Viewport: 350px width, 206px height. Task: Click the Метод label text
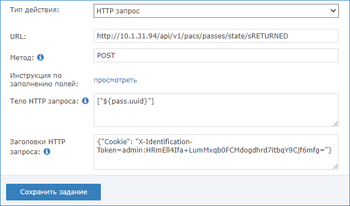click(22, 58)
